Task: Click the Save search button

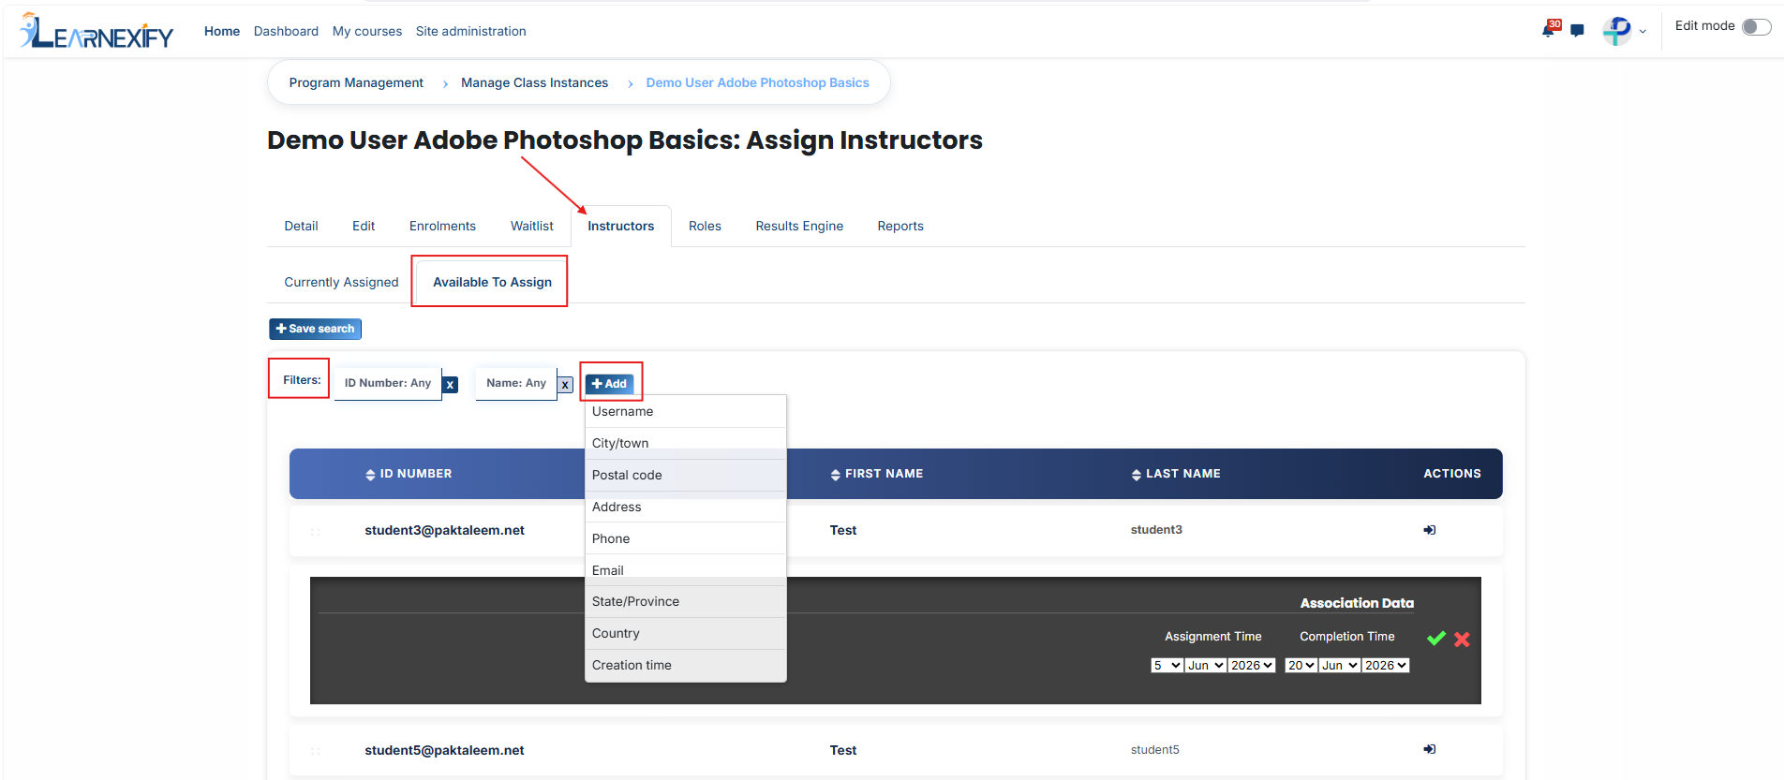Action: [316, 329]
